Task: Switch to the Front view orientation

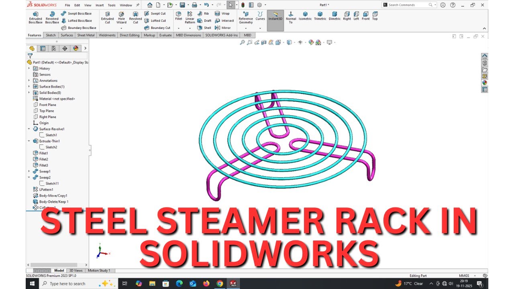Action: (365, 16)
